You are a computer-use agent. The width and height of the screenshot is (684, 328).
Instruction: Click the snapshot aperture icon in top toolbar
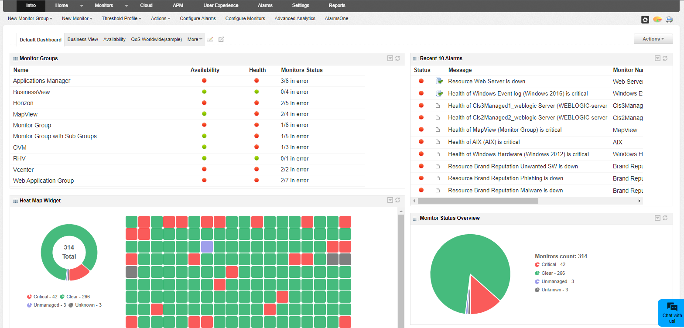coord(645,19)
